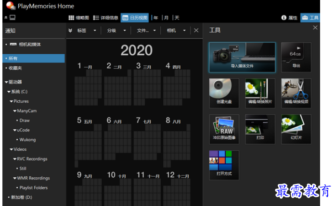Click the PlayMemories Home logo icon
Image resolution: width=335 pixels, height=206 pixels.
point(11,6)
